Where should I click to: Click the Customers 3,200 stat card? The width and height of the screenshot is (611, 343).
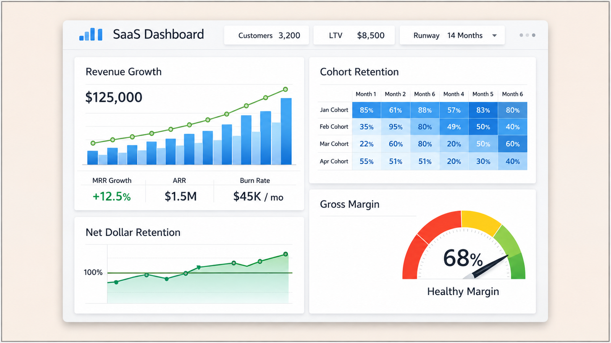pyautogui.click(x=267, y=35)
